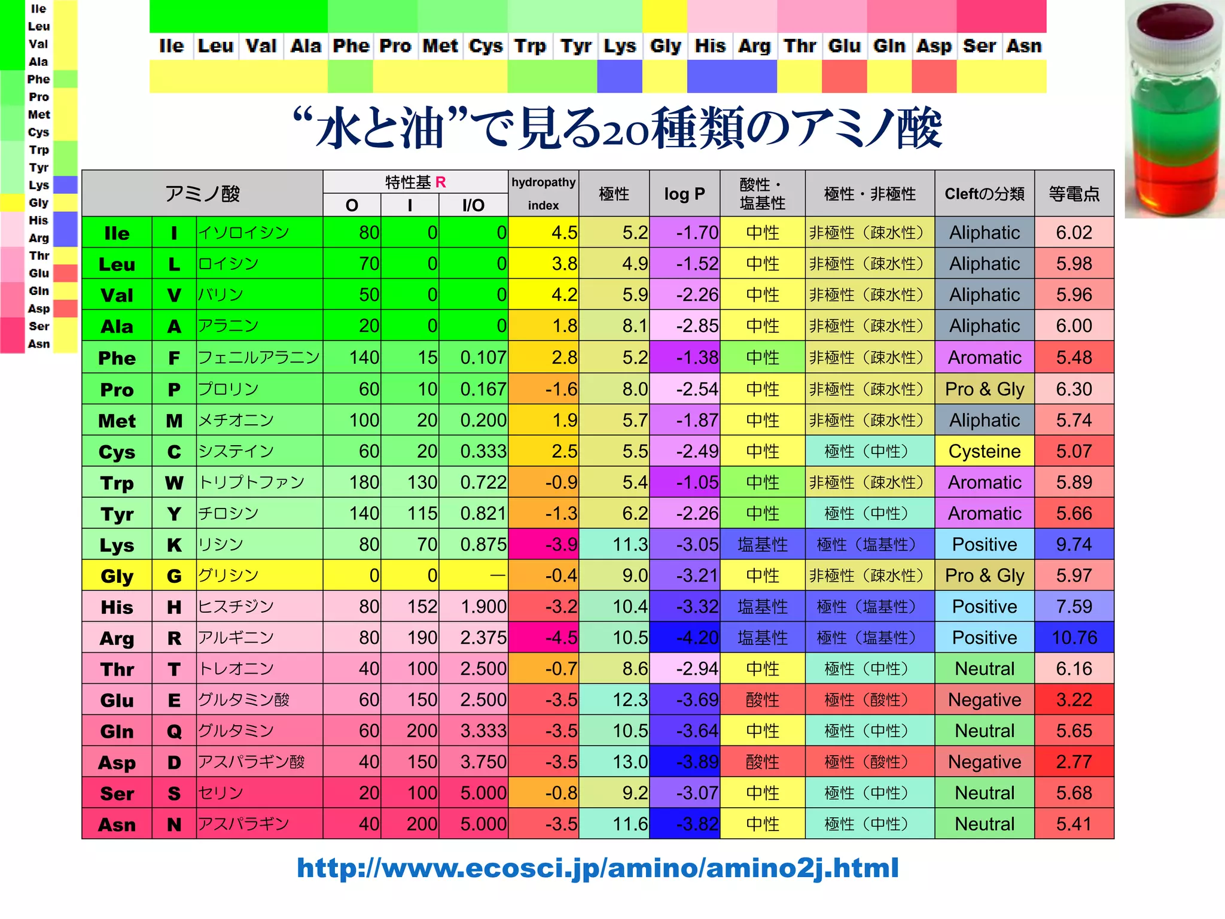This screenshot has height=919, width=1225.
Task: Click the 'hydropathy index' column header
Action: [x=544, y=193]
